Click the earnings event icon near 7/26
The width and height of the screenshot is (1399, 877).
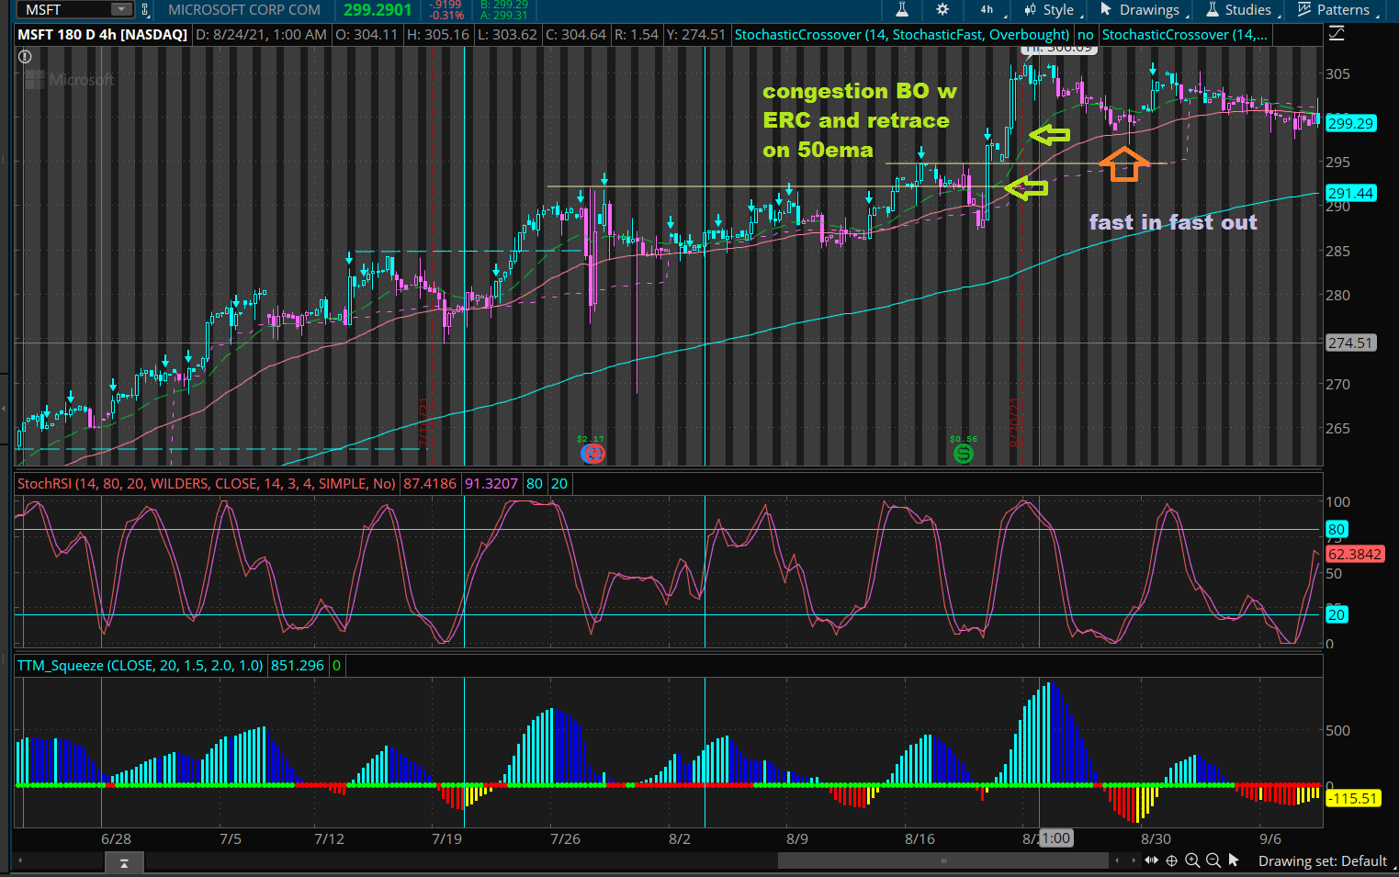tap(592, 452)
